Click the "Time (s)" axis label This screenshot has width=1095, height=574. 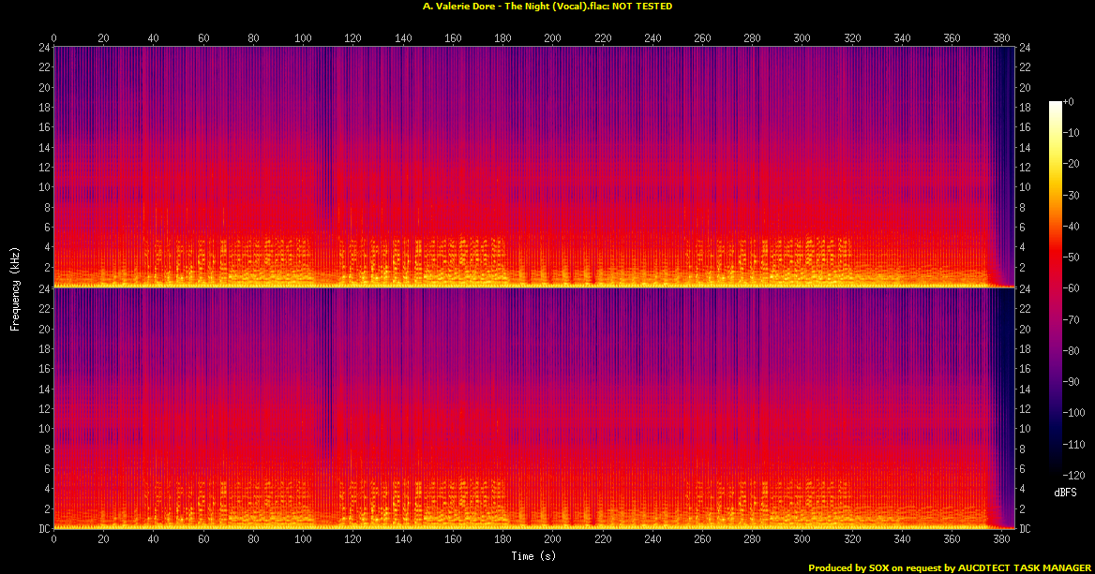[x=533, y=556]
